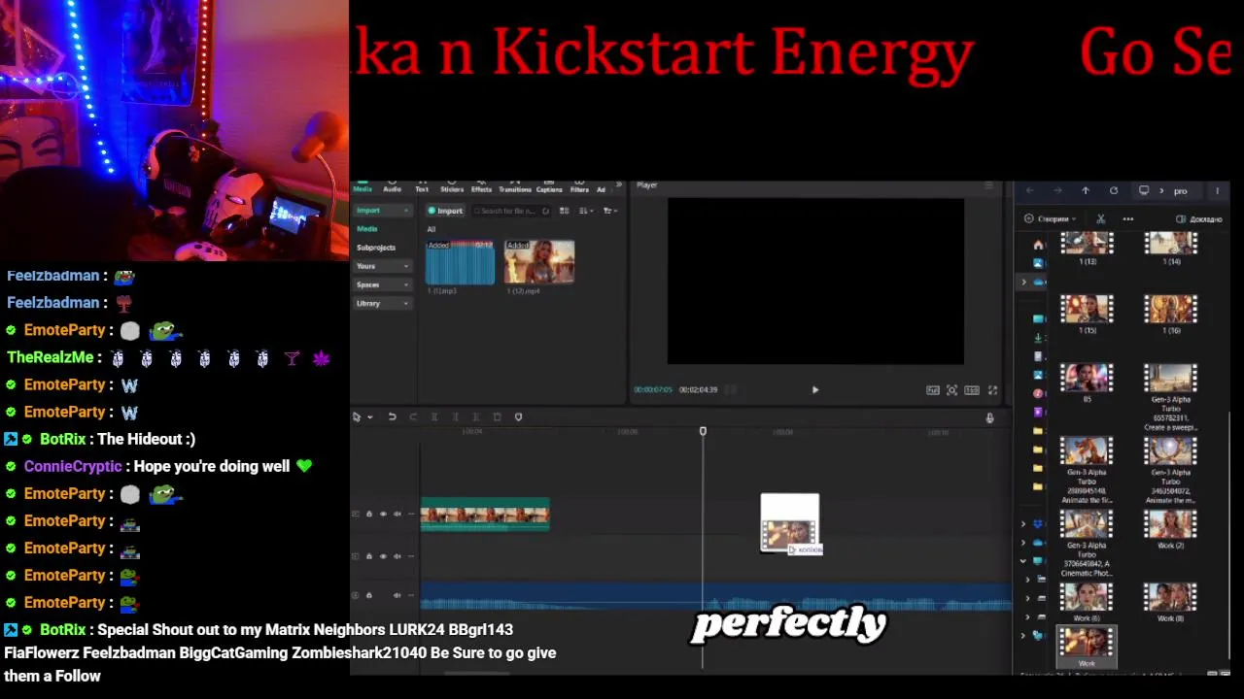This screenshot has height=699, width=1244.
Task: Click the cut scissors icon in File Explorer
Action: [1101, 219]
